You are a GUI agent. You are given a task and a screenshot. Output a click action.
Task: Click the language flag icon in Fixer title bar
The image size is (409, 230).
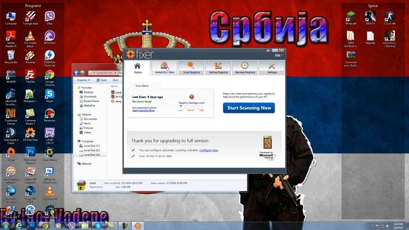coord(268,50)
